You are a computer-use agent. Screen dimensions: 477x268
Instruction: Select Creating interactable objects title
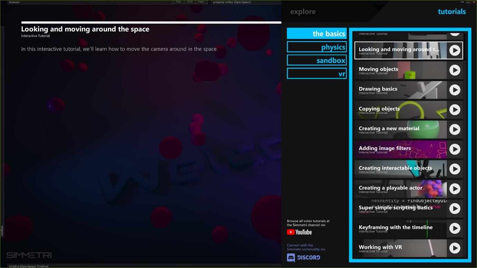coord(395,168)
